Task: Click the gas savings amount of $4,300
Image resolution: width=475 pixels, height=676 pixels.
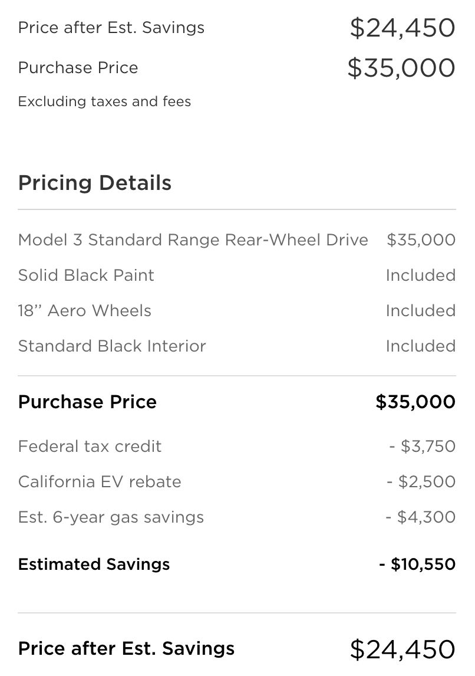Action: coord(420,517)
